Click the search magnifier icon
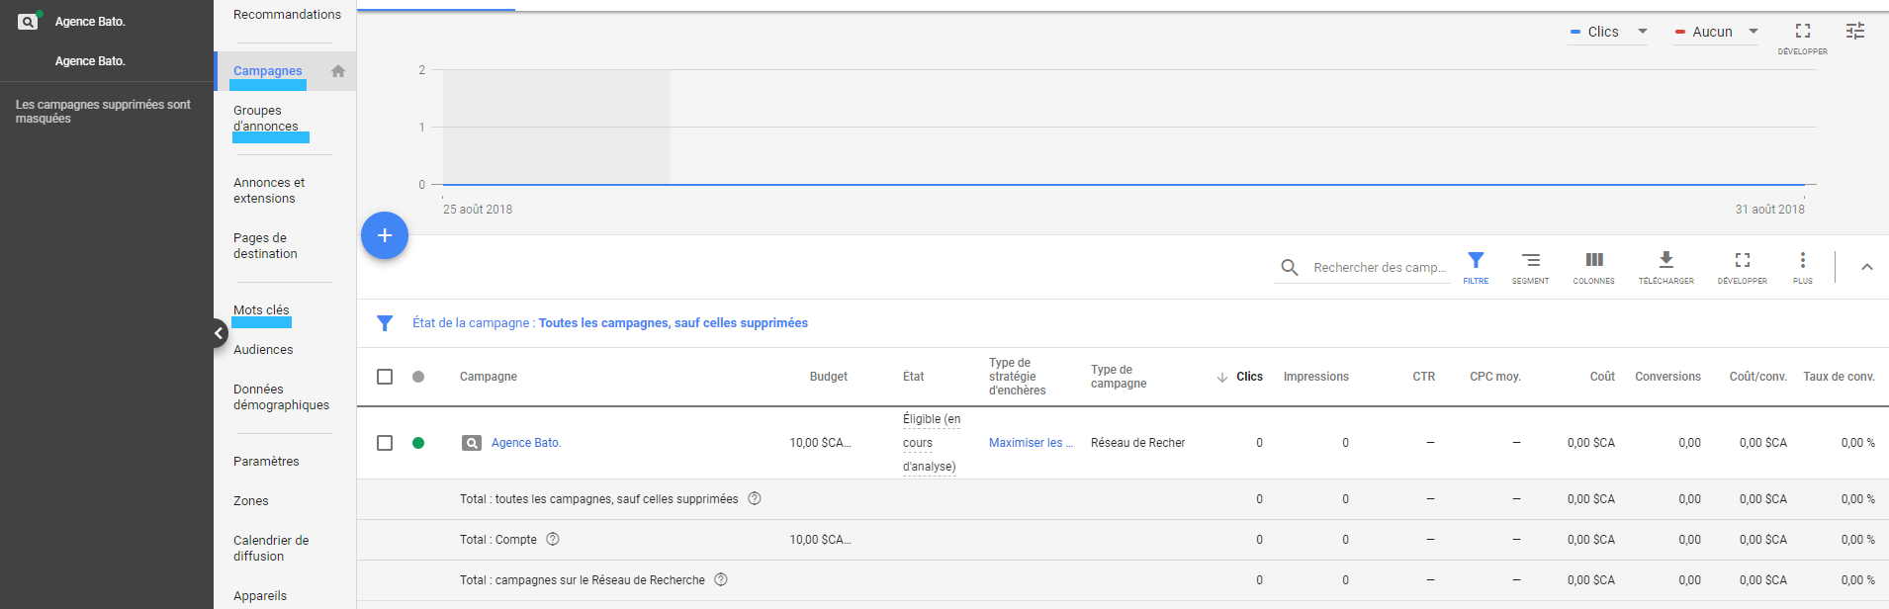 [1290, 267]
